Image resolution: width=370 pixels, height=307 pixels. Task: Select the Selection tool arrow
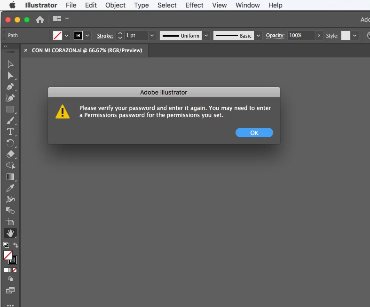10,64
